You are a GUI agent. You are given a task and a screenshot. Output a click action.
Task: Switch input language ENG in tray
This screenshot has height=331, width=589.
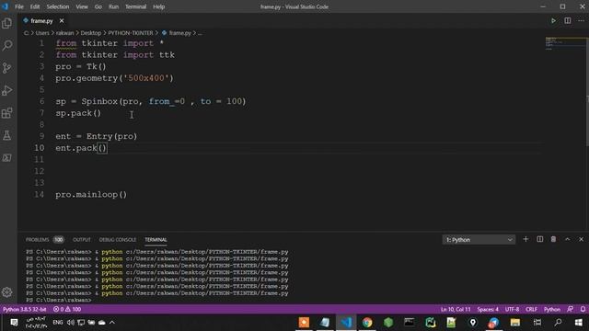pyautogui.click(x=58, y=323)
